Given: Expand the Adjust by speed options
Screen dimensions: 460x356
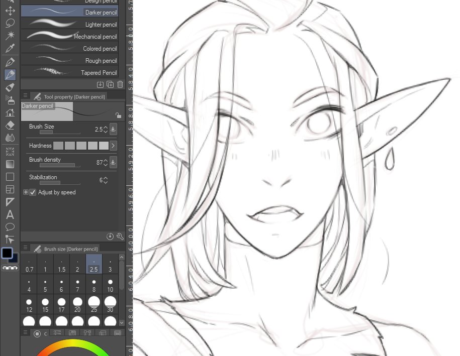Looking at the screenshot, I should tap(26, 192).
